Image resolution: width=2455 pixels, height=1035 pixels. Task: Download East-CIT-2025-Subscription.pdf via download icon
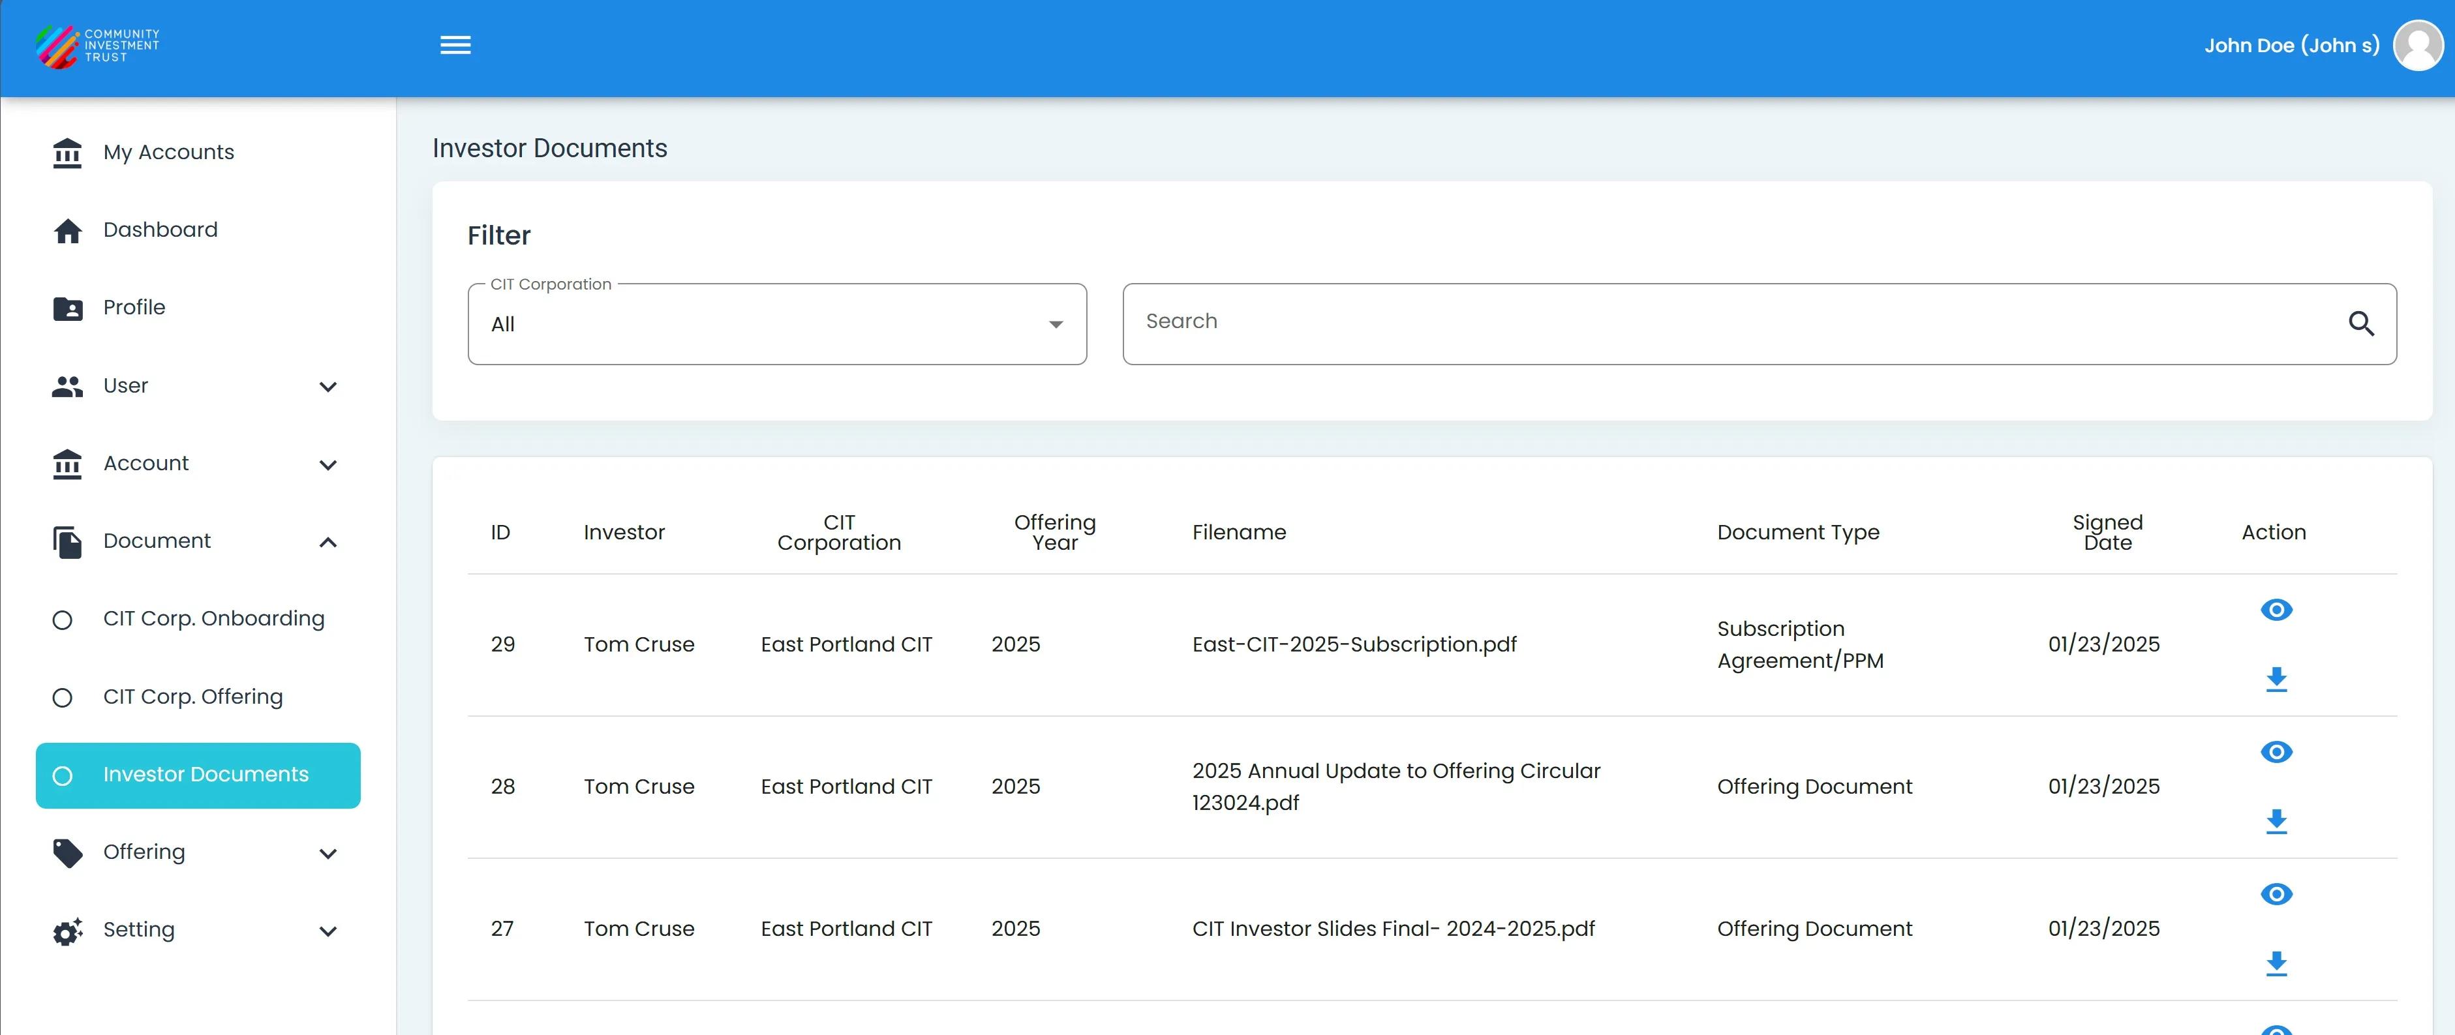(2276, 680)
